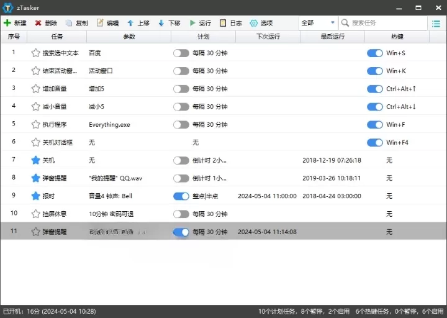The height and width of the screenshot is (318, 447).
Task: Enable schedule for 搜索选中文本 task
Action: [x=181, y=53]
